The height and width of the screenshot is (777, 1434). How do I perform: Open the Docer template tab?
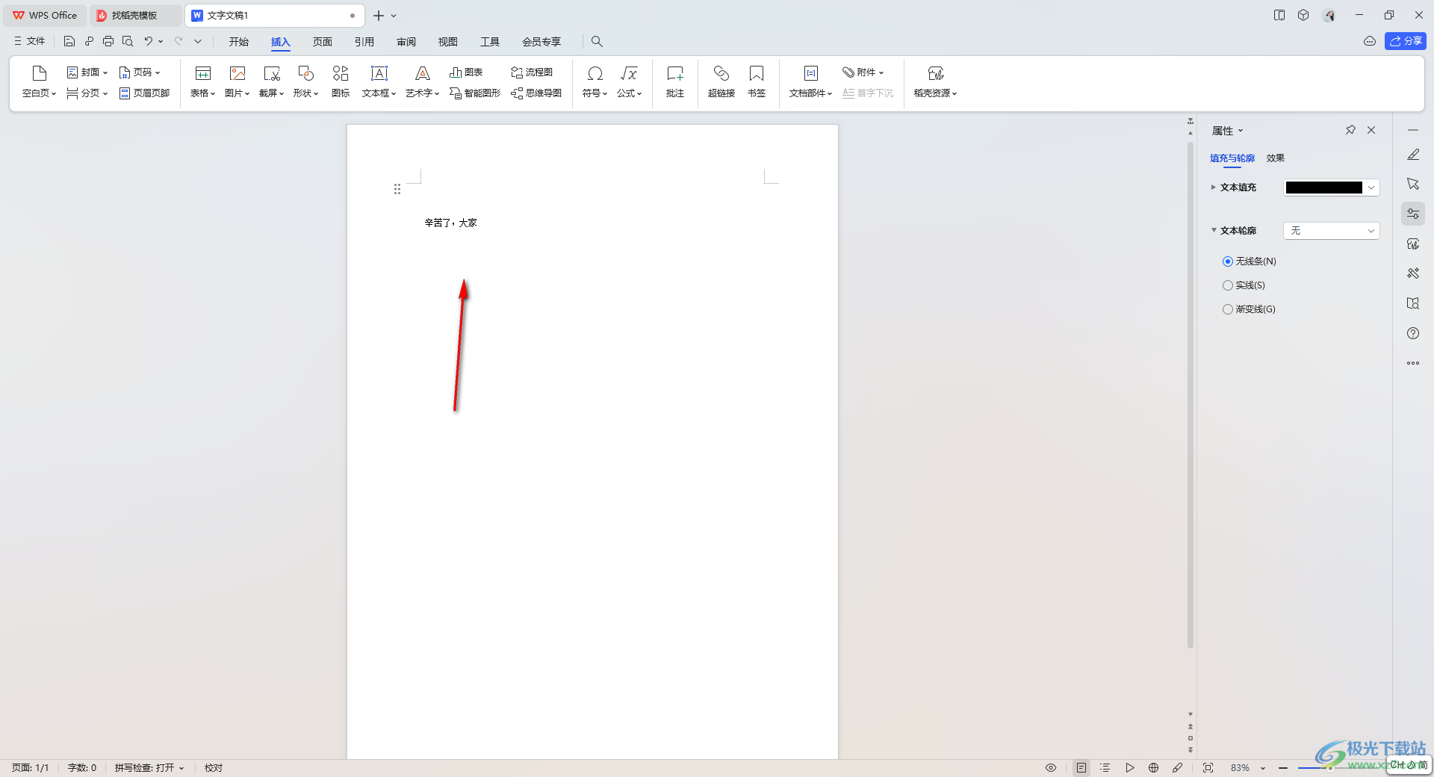[134, 15]
